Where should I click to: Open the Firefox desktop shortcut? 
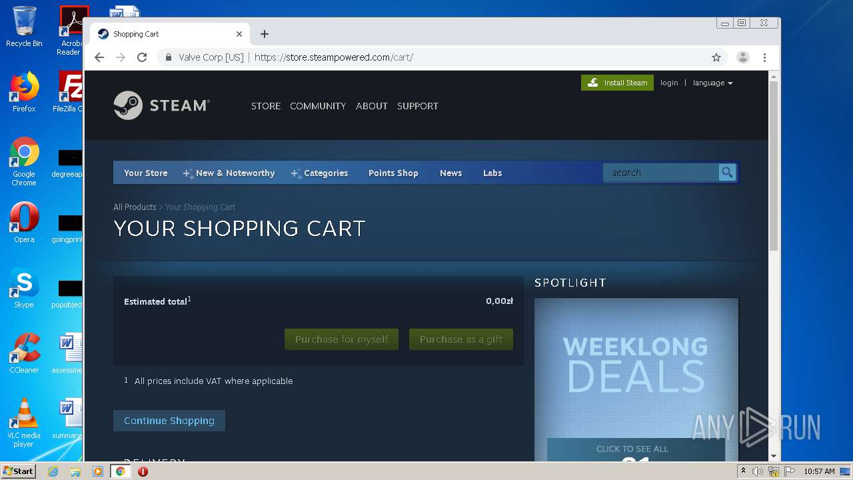[x=24, y=92]
